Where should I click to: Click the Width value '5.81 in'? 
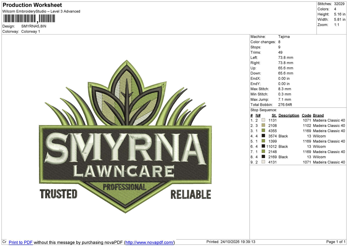tap(340, 19)
